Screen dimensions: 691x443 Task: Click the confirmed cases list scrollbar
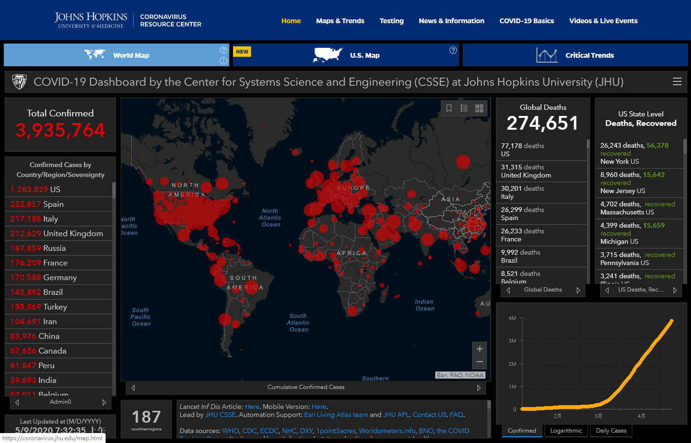tap(114, 189)
